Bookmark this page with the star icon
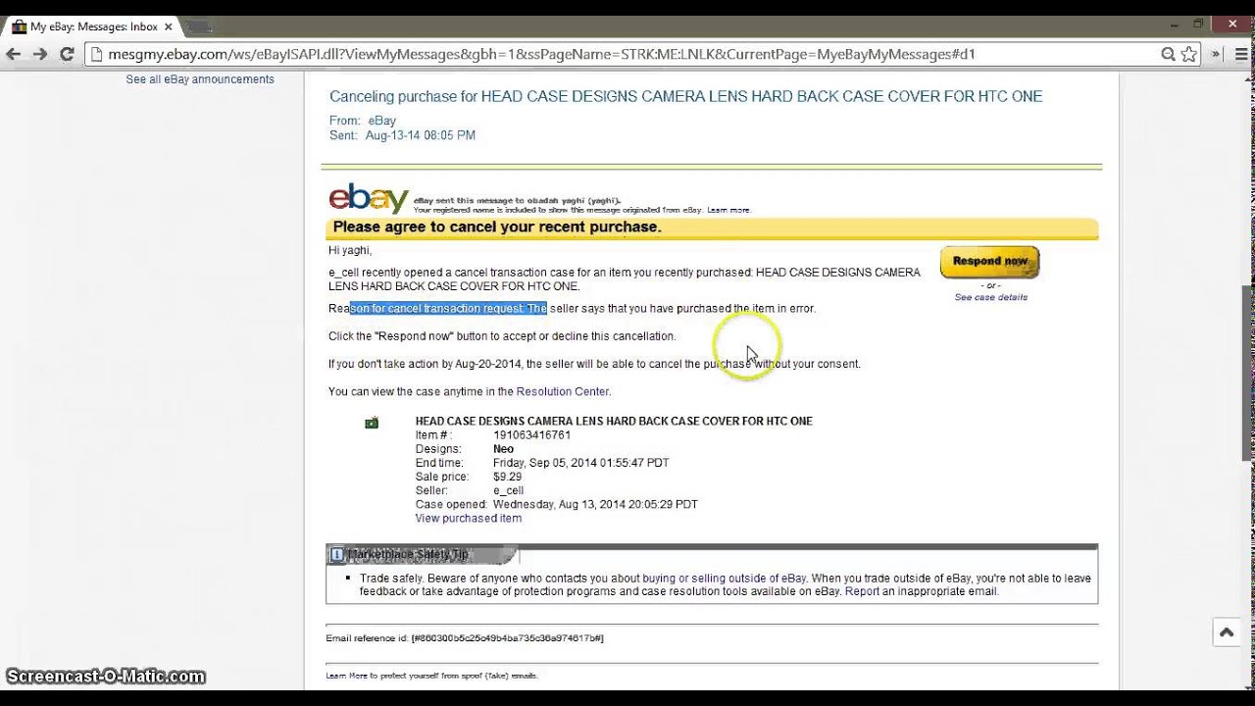 tap(1188, 55)
